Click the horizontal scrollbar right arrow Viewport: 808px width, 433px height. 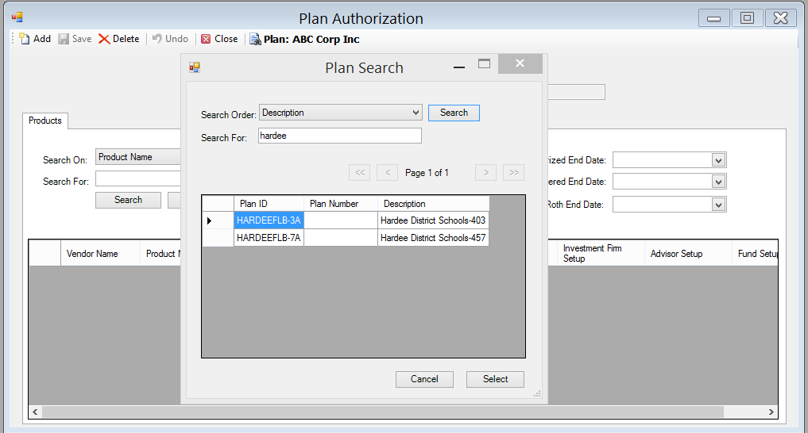pyautogui.click(x=771, y=412)
